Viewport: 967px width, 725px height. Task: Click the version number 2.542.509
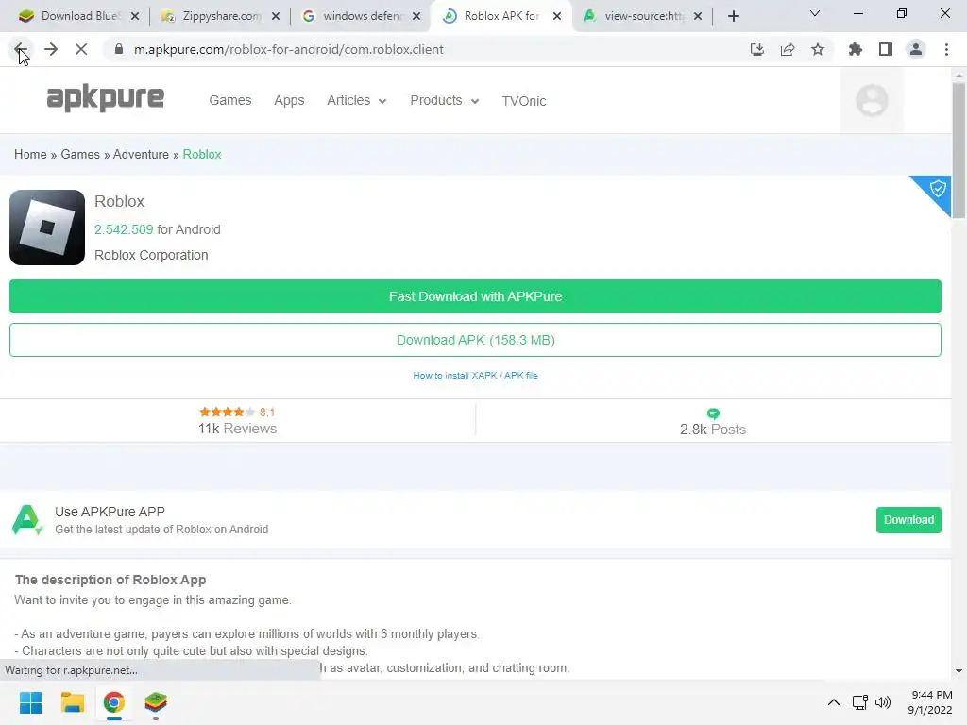(x=124, y=229)
